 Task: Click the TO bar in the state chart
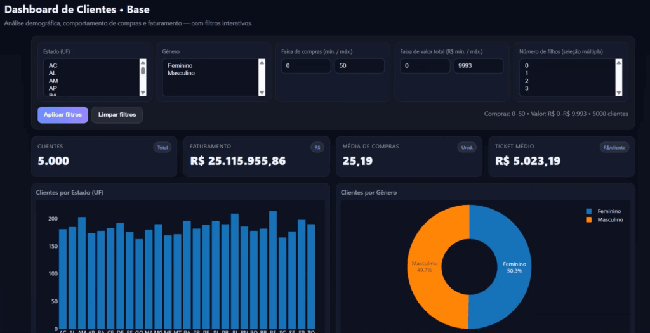point(311,277)
